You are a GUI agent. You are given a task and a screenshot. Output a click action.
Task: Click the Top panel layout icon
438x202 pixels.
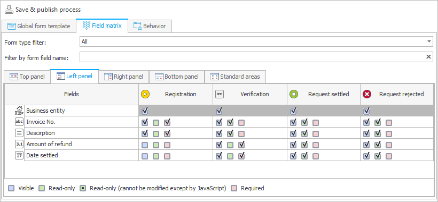point(13,77)
